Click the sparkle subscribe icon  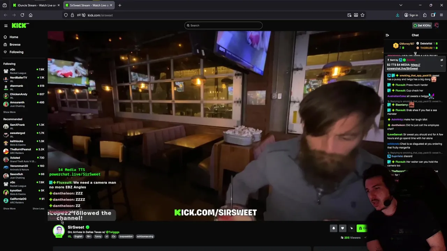pos(352,228)
